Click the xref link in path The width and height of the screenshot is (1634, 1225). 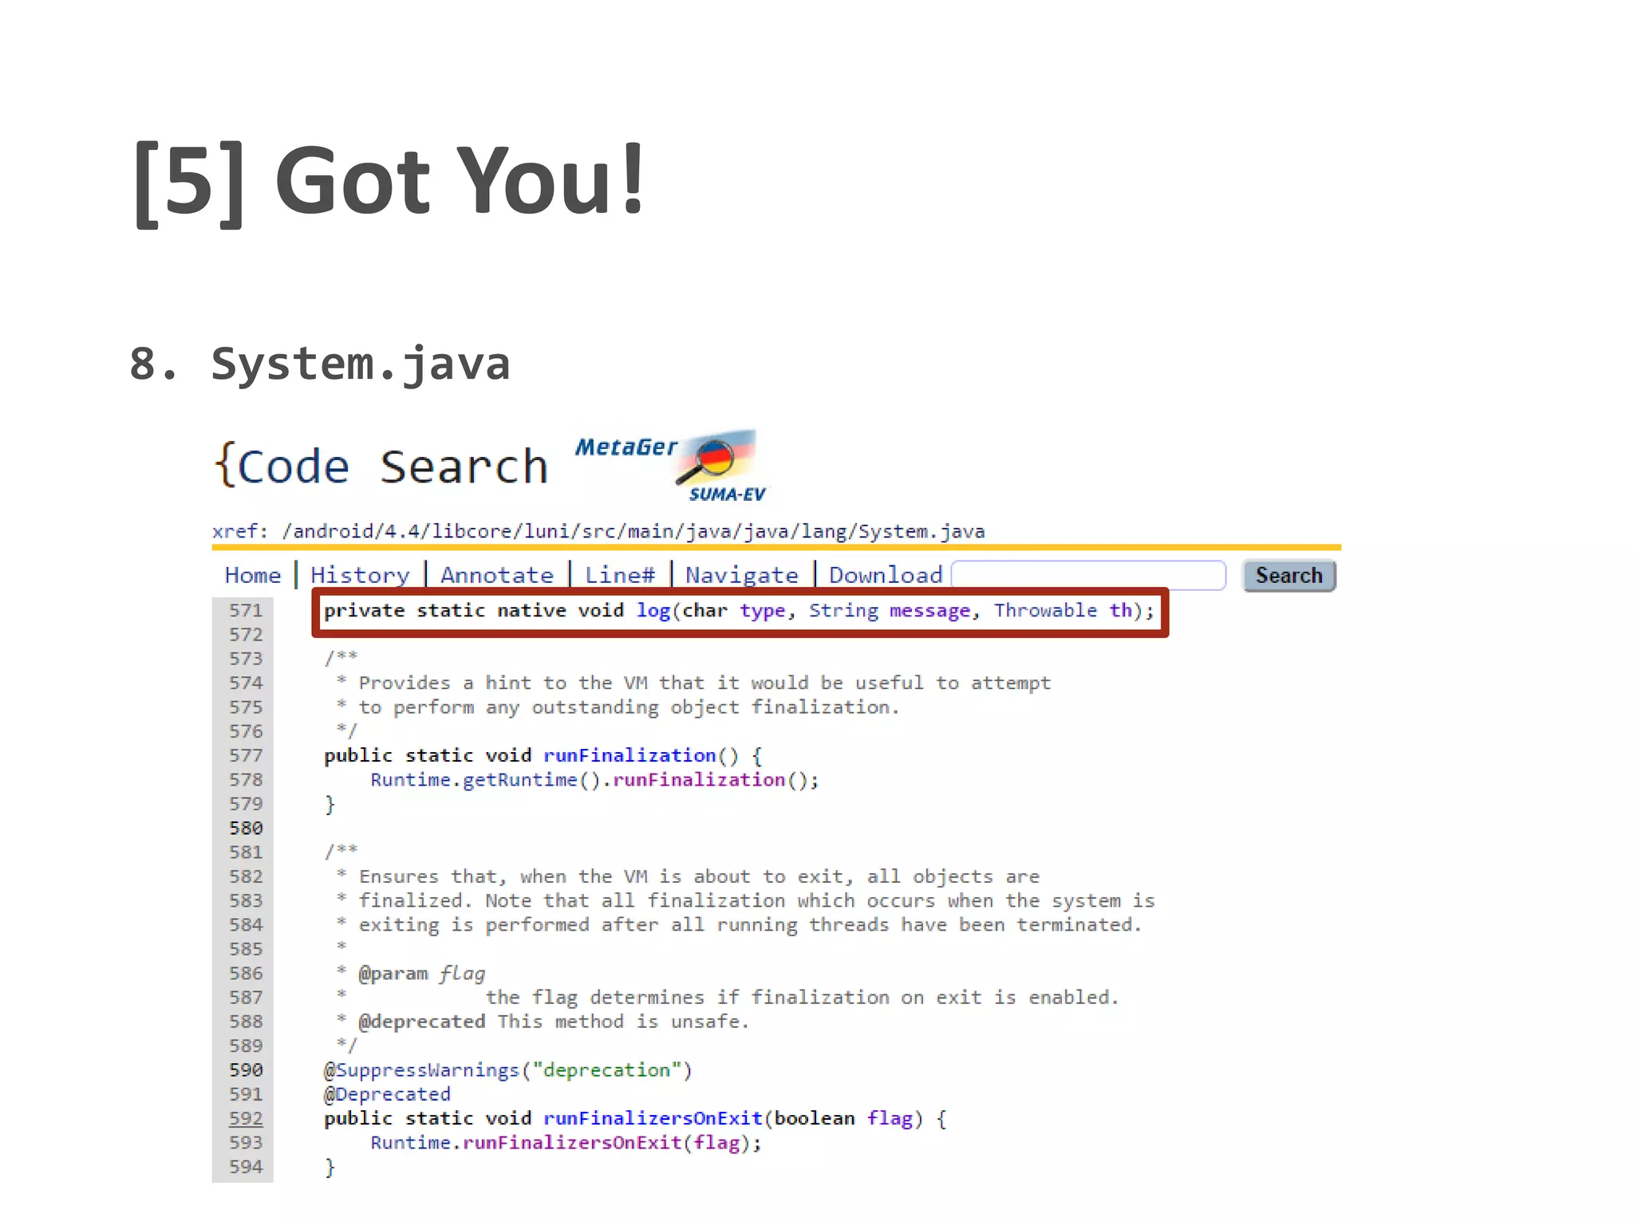pos(235,531)
